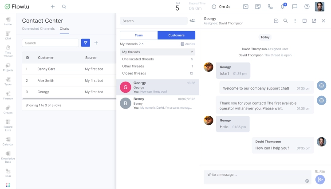Click the add participants icon
The image size is (331, 189).
click(192, 21)
